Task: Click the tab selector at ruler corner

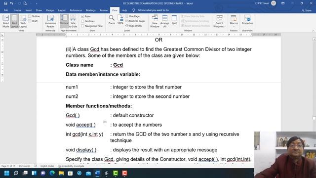Action: tap(2, 35)
